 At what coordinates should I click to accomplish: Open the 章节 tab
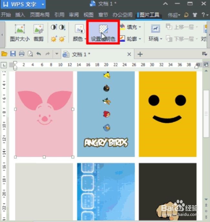click(103, 15)
